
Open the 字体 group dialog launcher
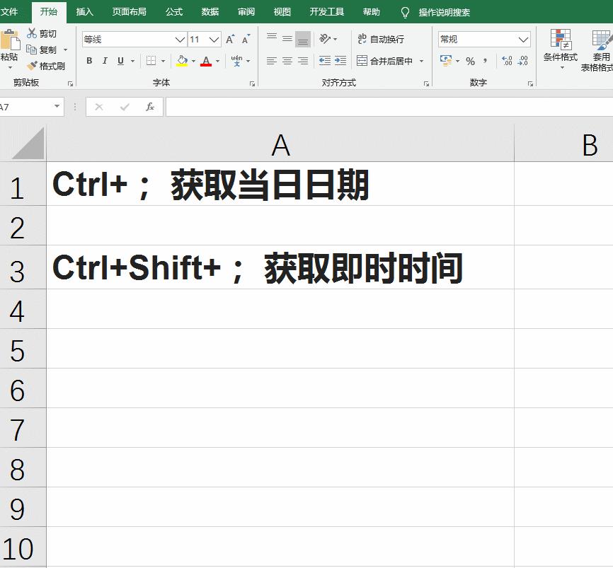pos(252,83)
